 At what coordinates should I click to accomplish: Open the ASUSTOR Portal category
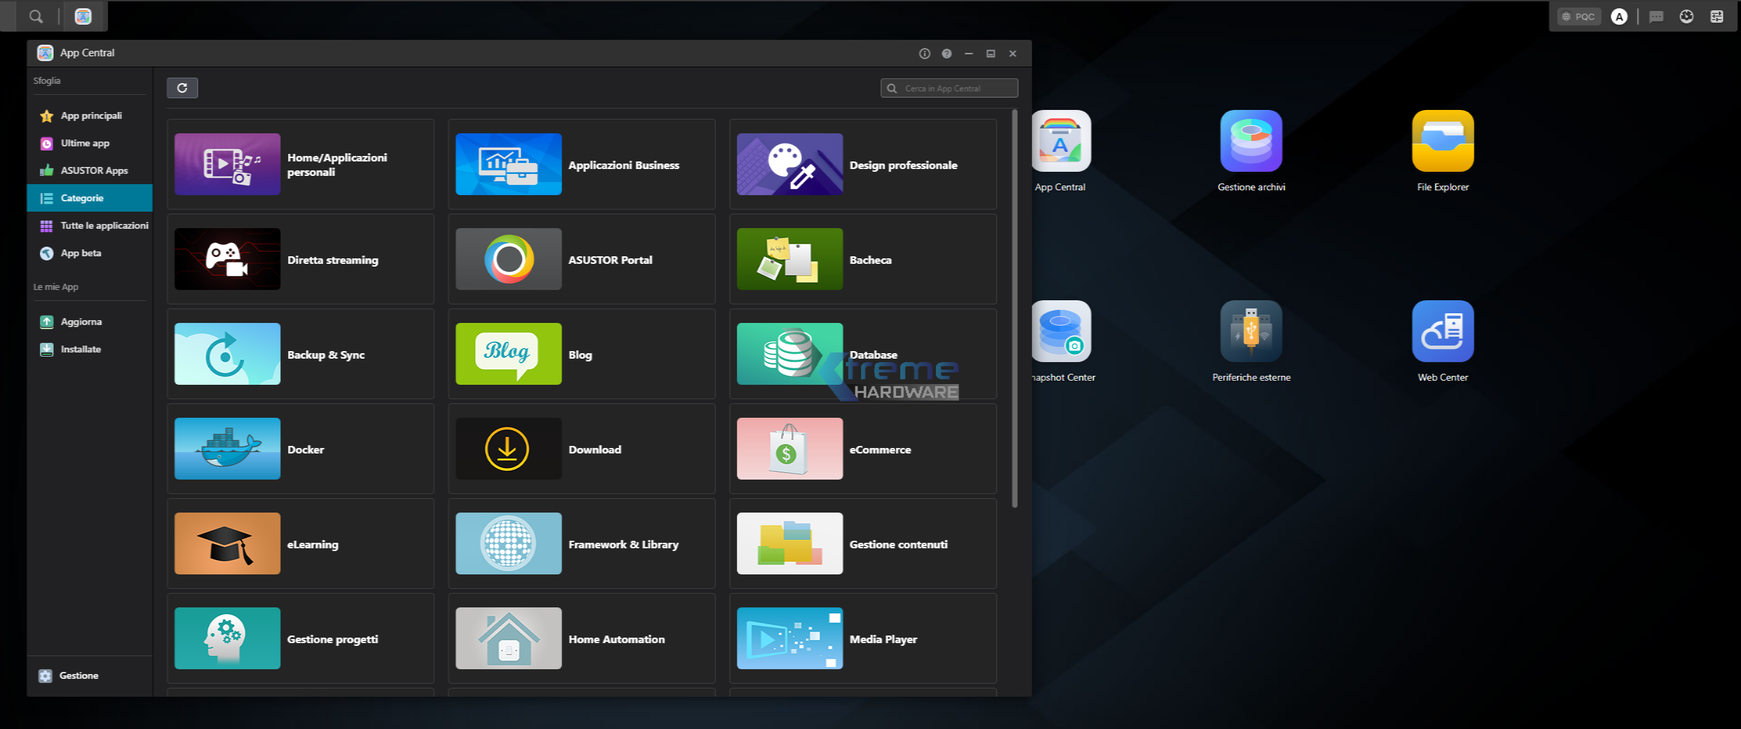tap(582, 259)
